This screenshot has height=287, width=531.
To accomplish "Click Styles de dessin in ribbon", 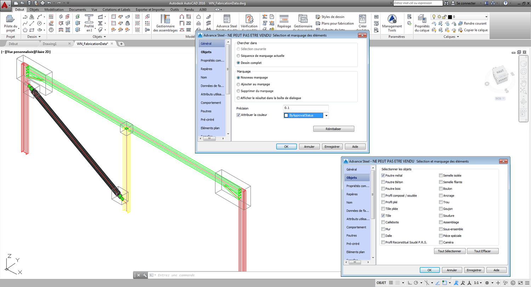I will tap(330, 17).
